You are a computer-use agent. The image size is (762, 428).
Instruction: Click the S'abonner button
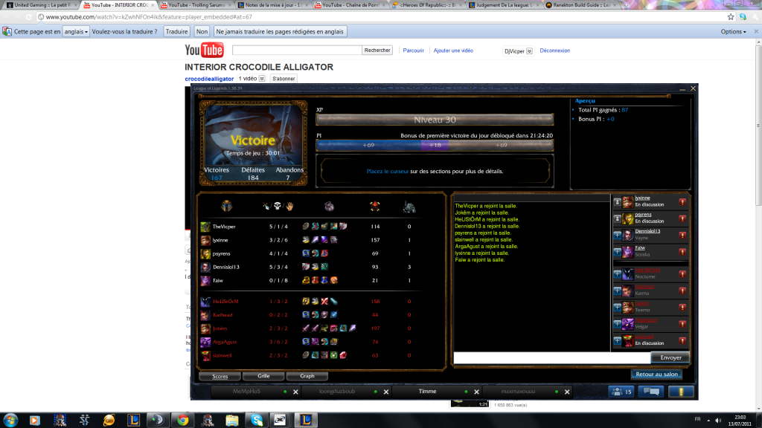[x=284, y=79]
